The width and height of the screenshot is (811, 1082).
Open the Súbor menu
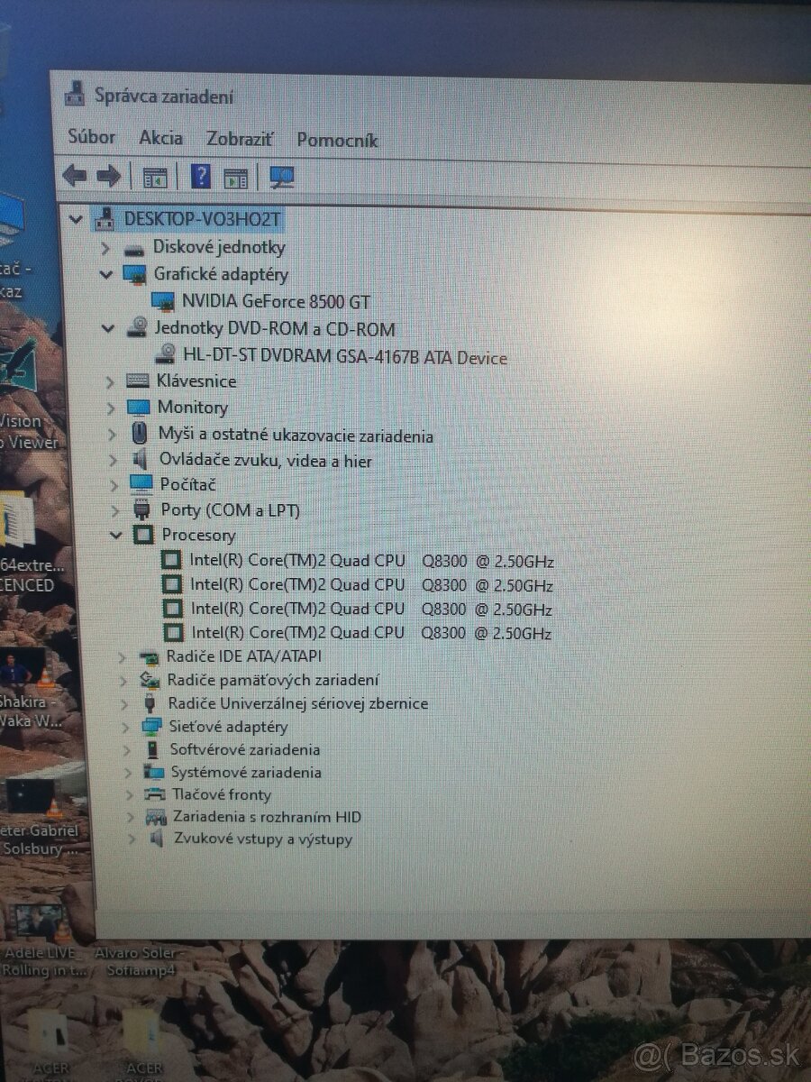[92, 137]
